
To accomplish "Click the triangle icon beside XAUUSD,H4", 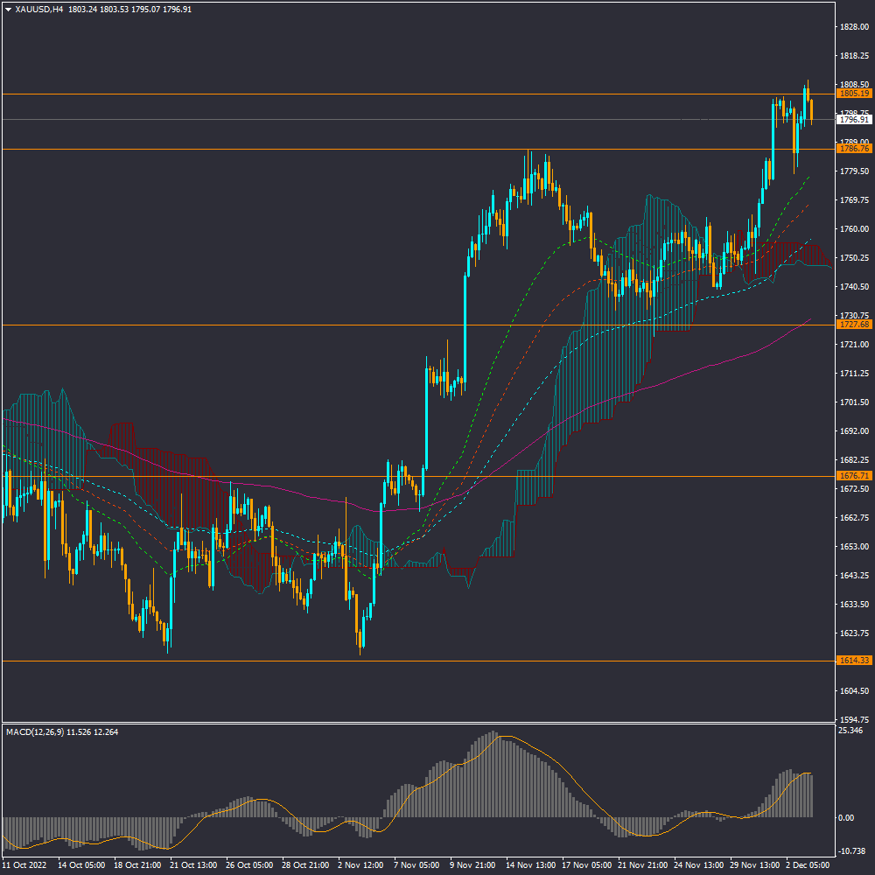I will [x=8, y=9].
